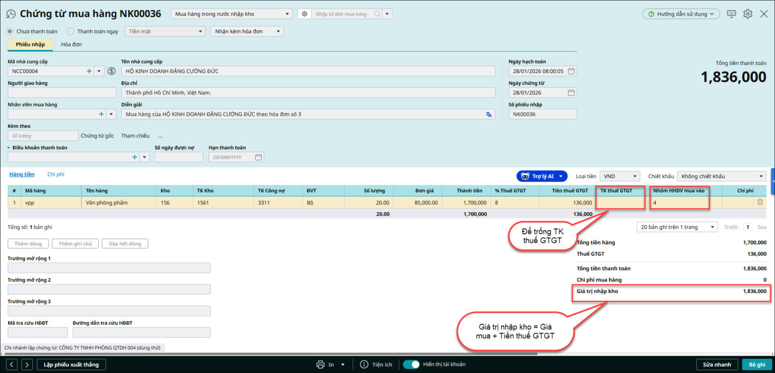The width and height of the screenshot is (775, 373).
Task: Open Nhận kèm hóa đơn dropdown
Action: coord(247,31)
